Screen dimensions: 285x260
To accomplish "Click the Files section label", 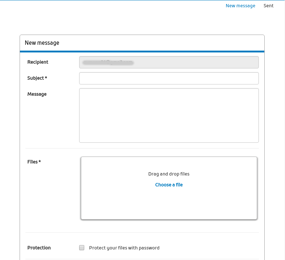I will pyautogui.click(x=32, y=162).
